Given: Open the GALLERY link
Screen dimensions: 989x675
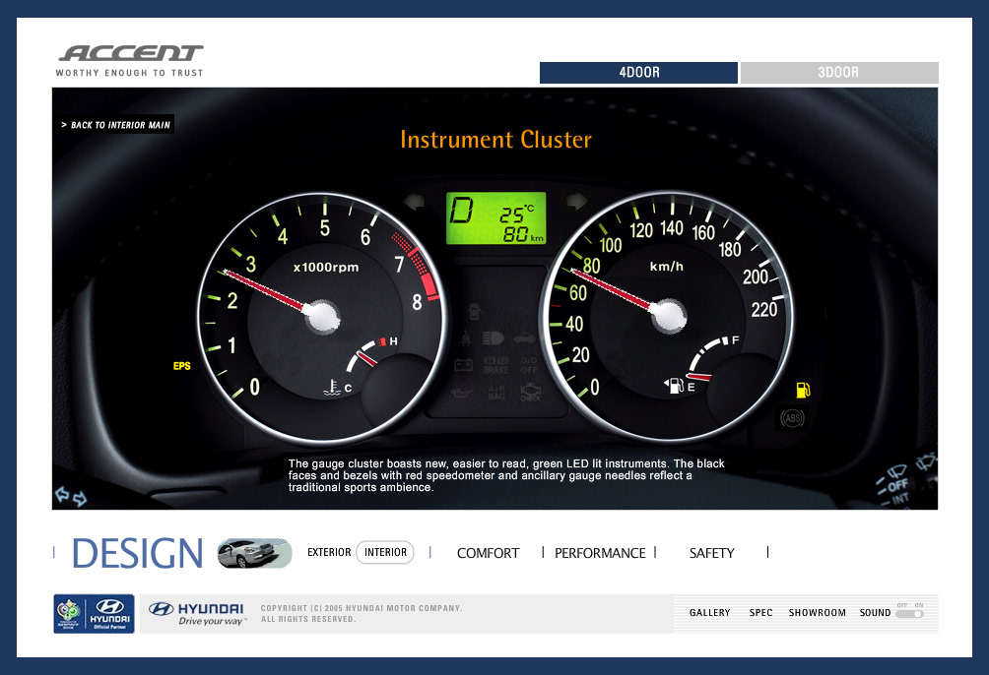Looking at the screenshot, I should (x=709, y=613).
